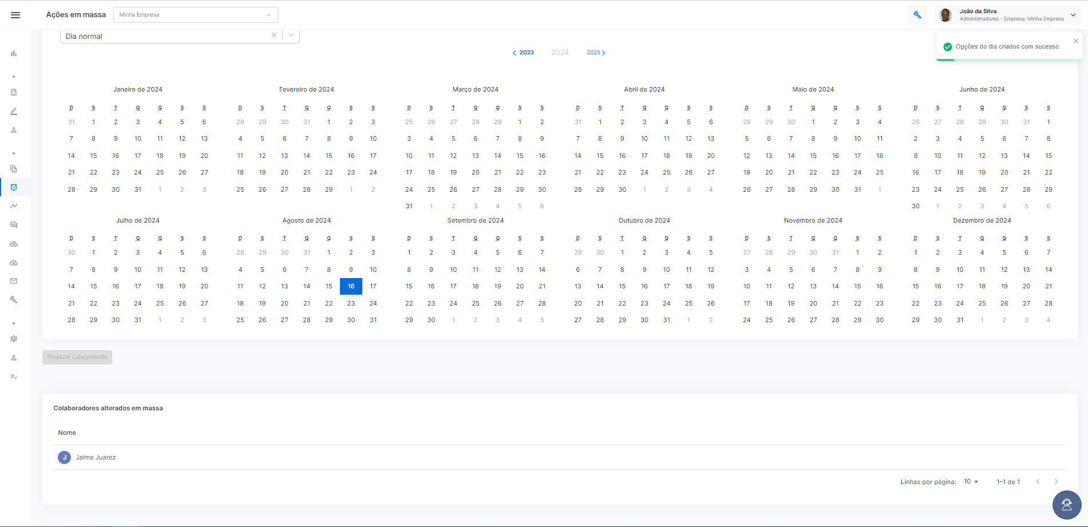Open the rows per page dropdown
The width and height of the screenshot is (1088, 527).
[x=971, y=482]
